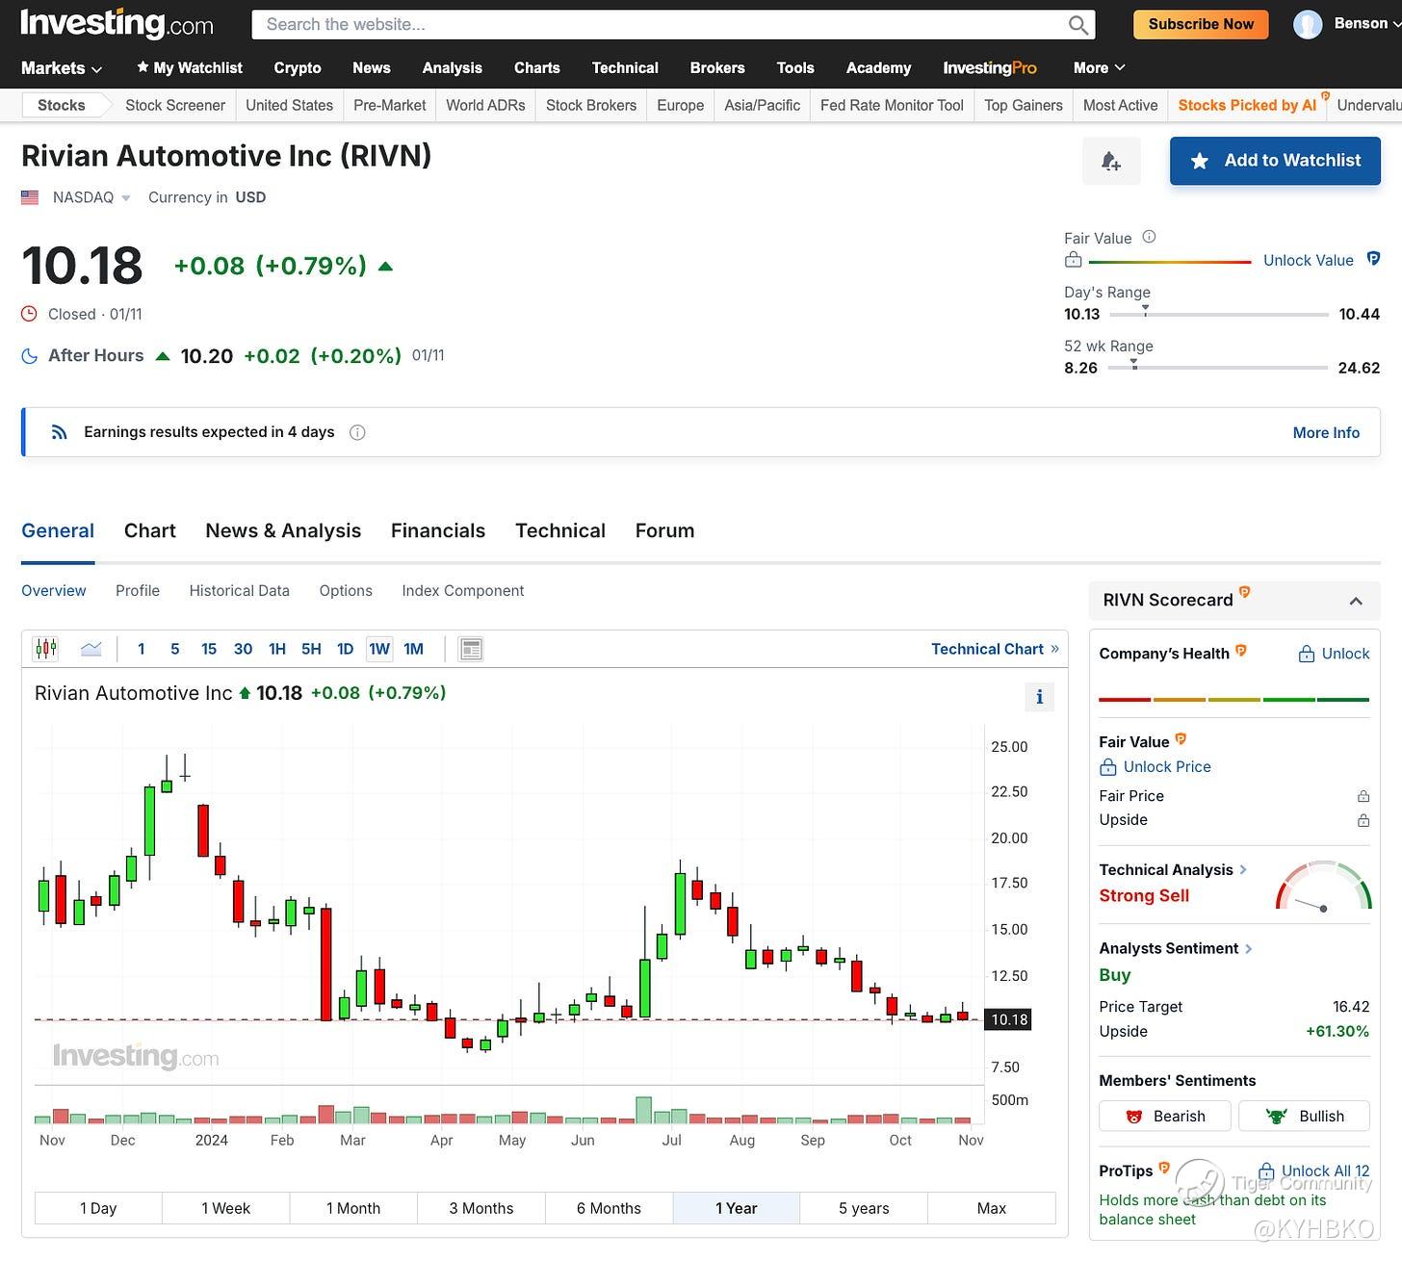Switch to Historical Data sub-tab
This screenshot has width=1402, height=1261.
click(239, 590)
